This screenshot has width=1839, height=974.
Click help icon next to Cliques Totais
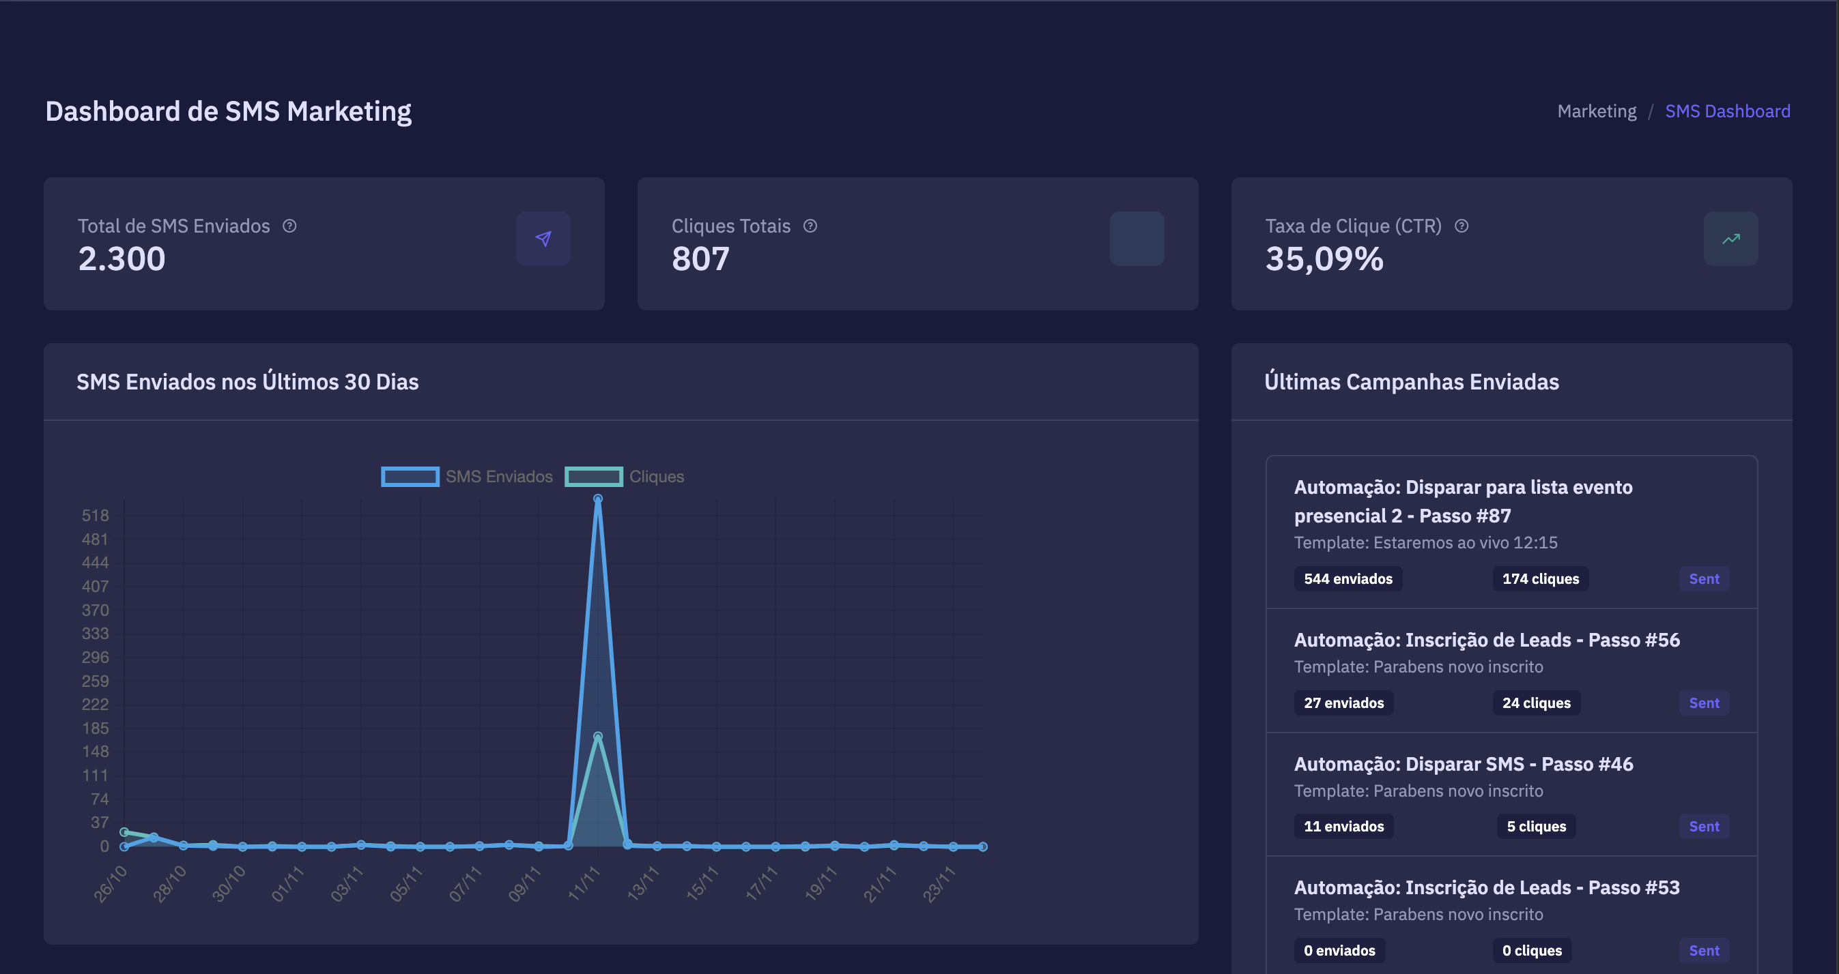tap(810, 226)
